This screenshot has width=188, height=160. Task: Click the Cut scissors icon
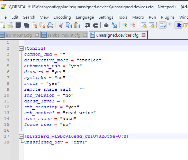[x=61, y=25]
